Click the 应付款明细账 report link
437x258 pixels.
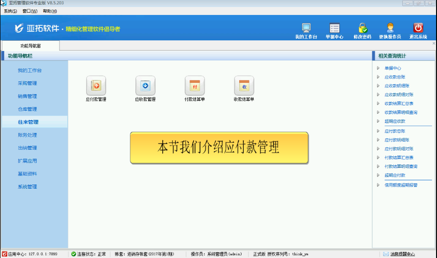point(397,140)
